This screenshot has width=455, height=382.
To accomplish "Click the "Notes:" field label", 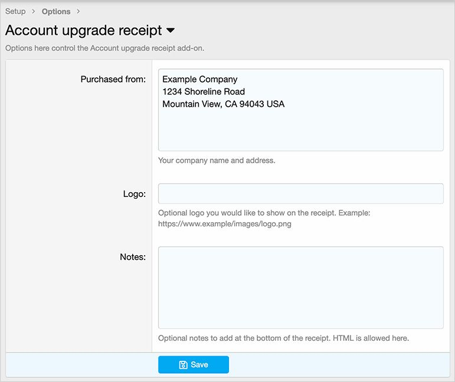I will [x=132, y=256].
